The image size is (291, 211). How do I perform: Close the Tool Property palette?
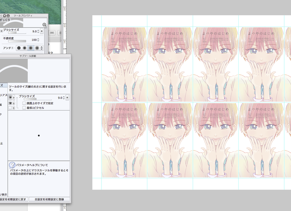pos(4,15)
